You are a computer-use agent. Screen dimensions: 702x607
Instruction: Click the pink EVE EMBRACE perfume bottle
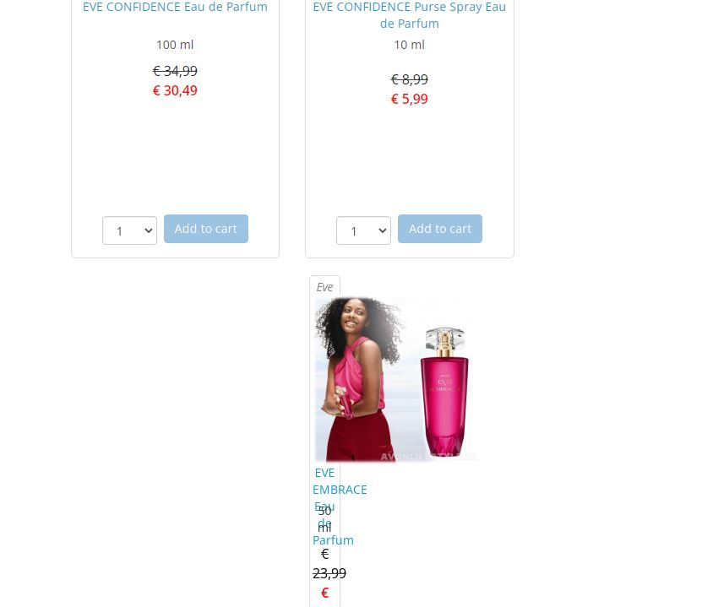click(x=444, y=391)
